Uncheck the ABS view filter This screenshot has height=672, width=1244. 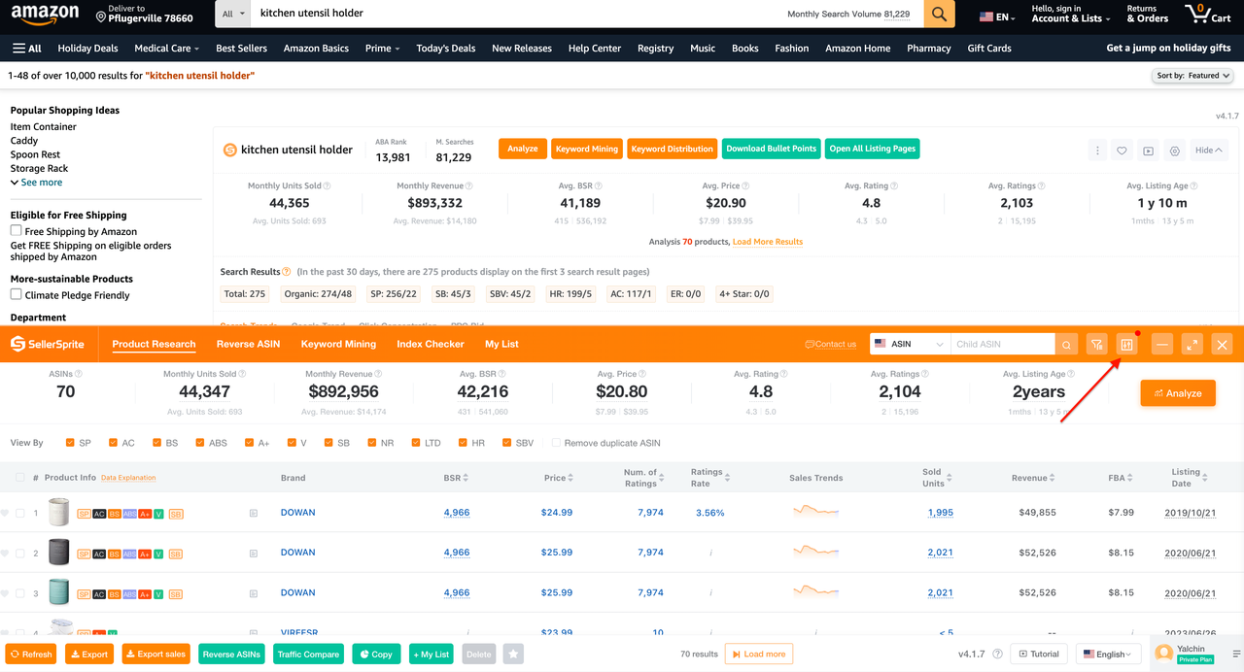(200, 443)
